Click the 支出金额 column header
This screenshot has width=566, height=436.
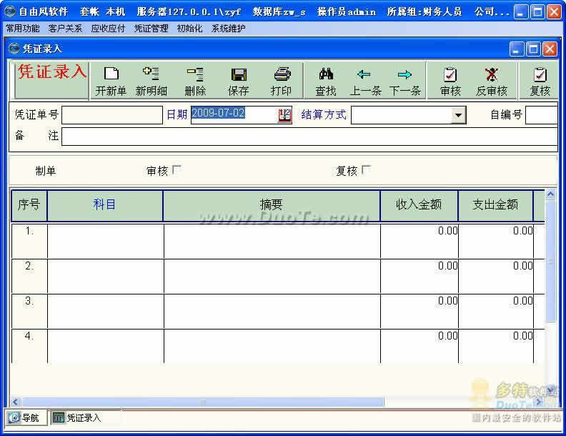click(x=496, y=205)
